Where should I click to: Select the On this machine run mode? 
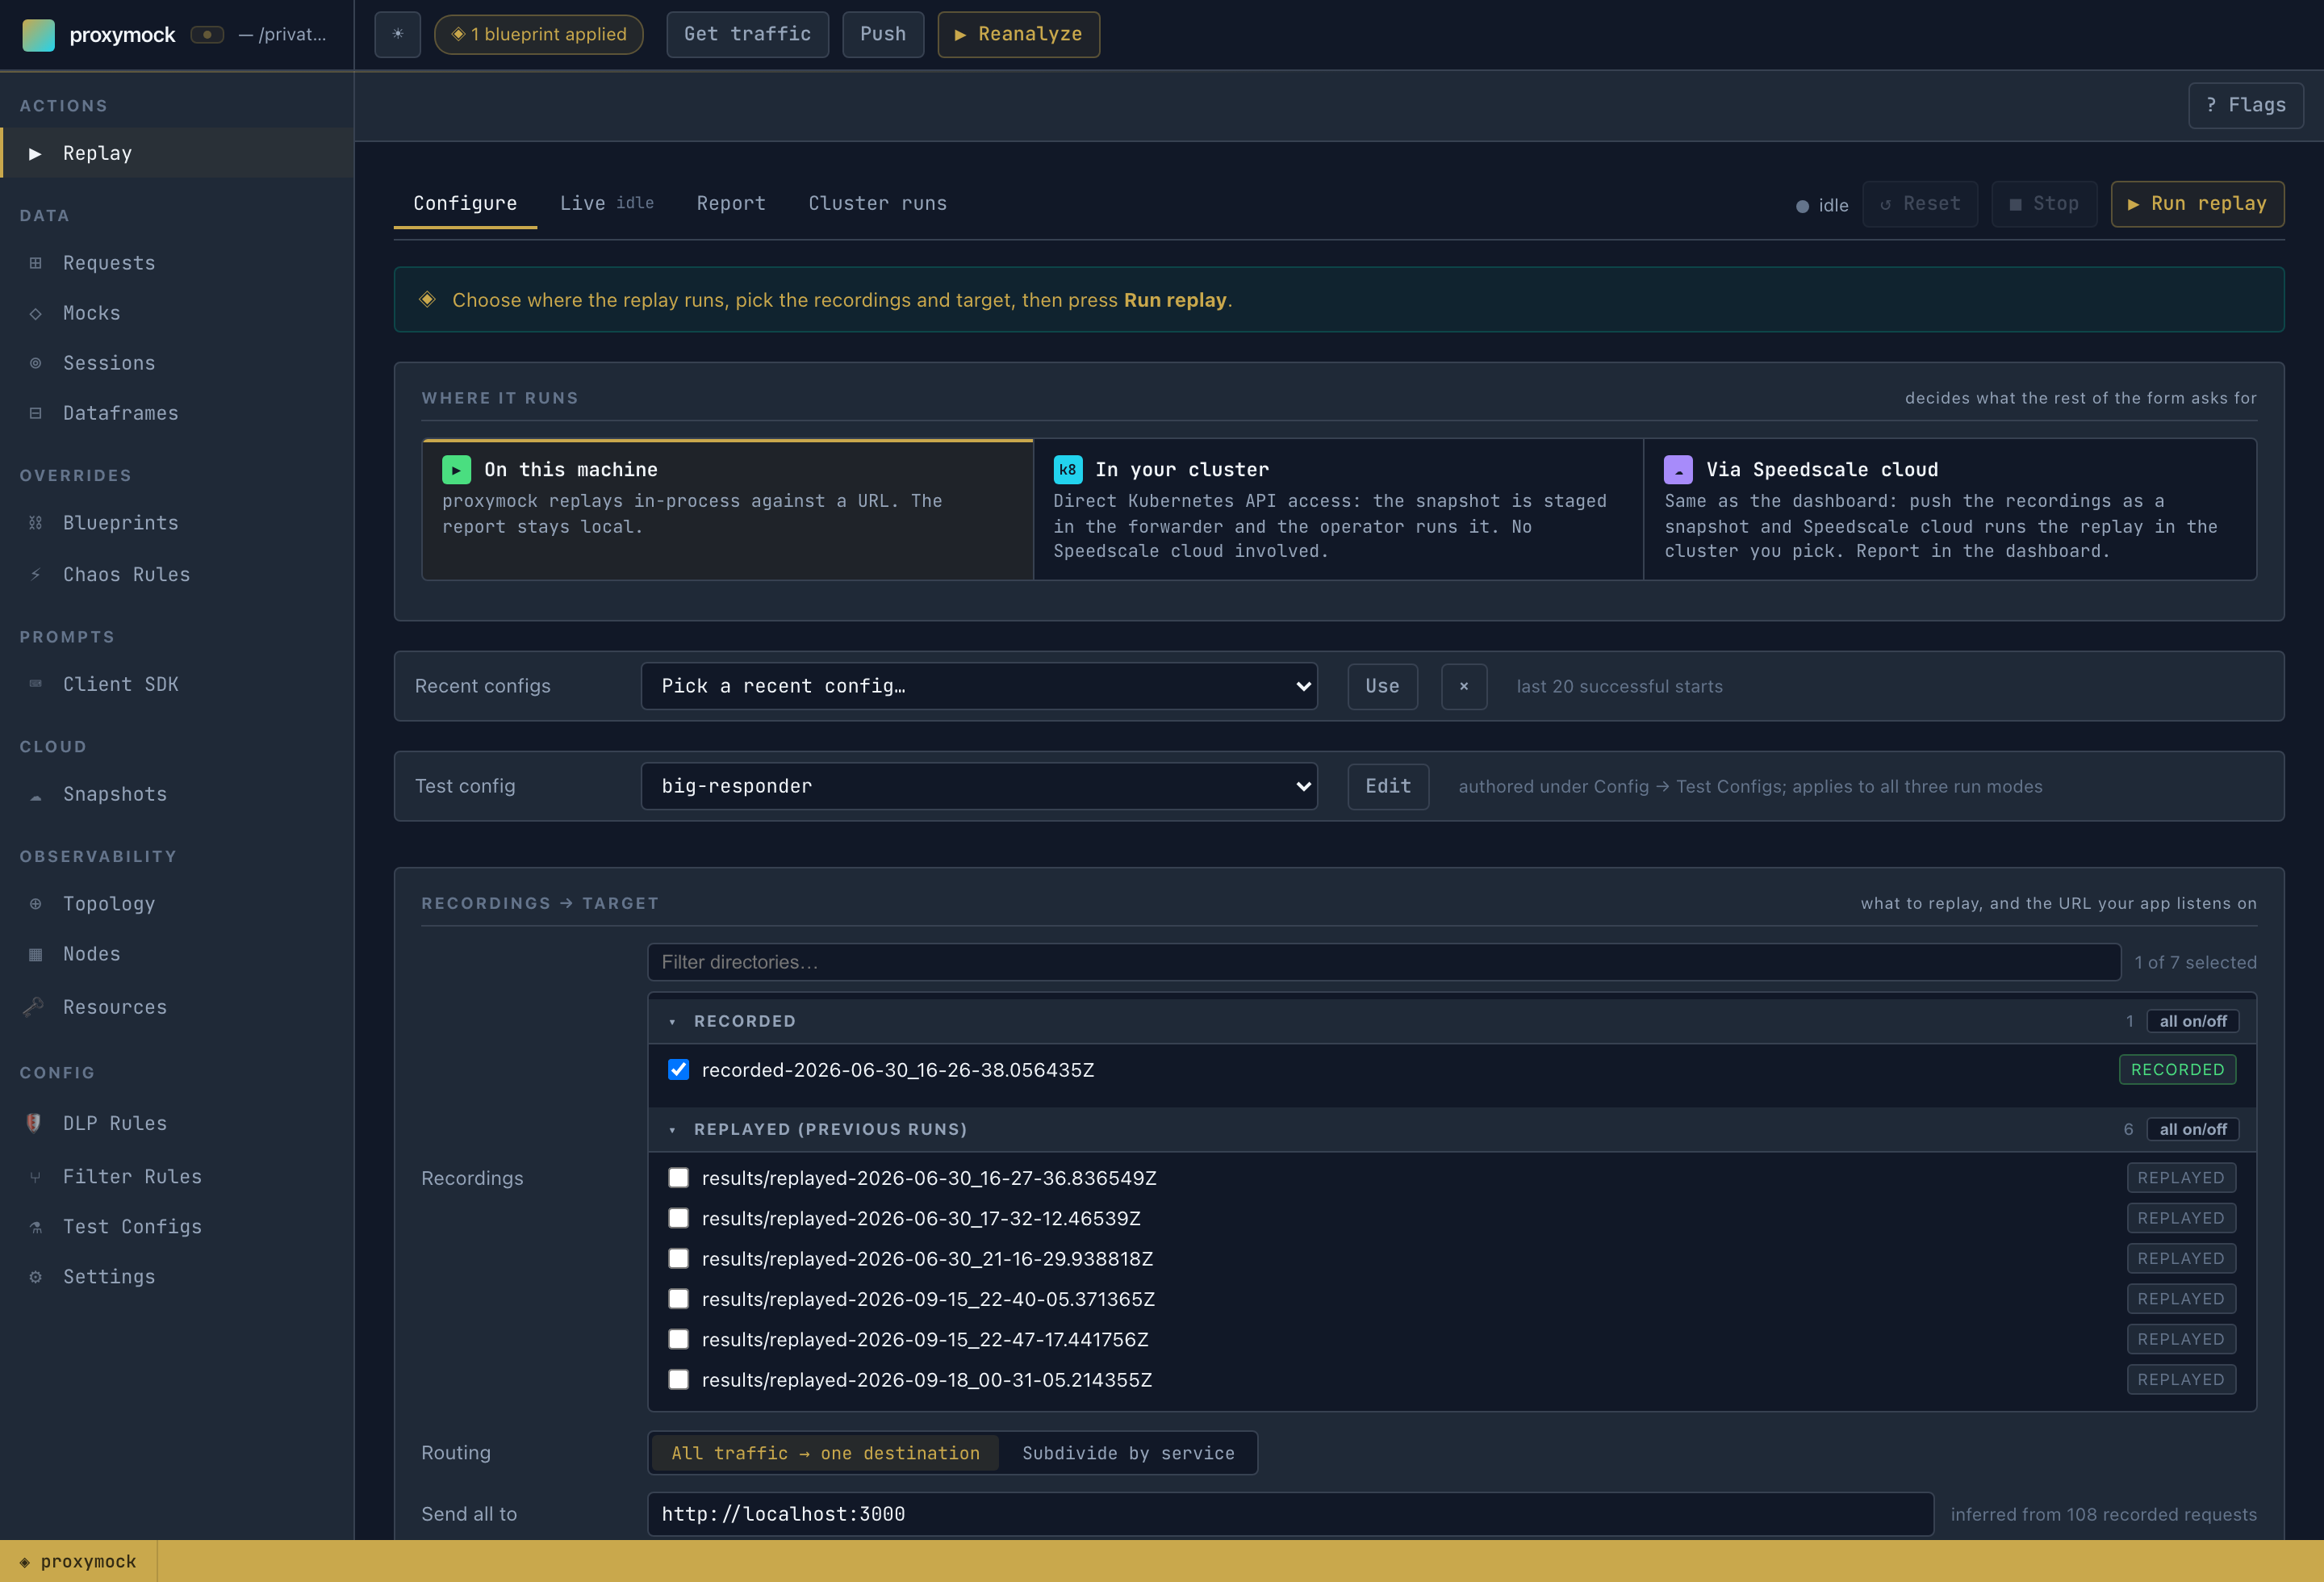pos(727,509)
